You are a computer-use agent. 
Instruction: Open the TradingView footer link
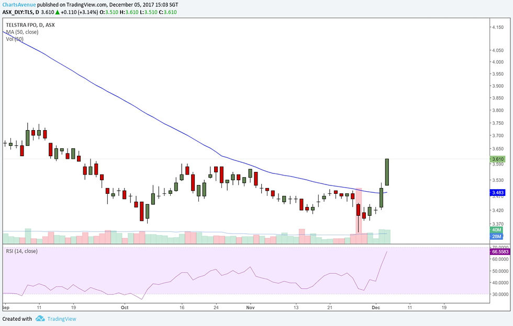tap(62, 319)
